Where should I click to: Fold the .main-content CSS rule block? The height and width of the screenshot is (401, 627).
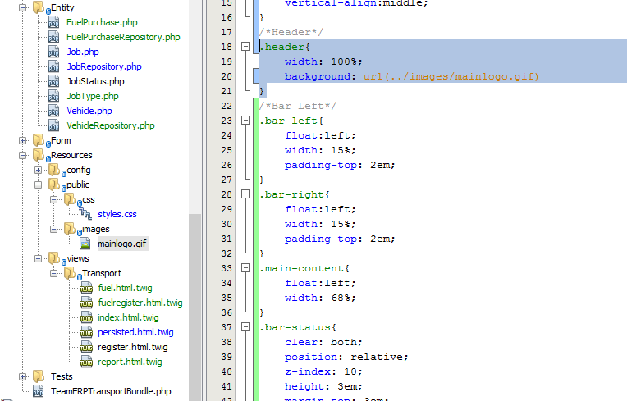(246, 268)
